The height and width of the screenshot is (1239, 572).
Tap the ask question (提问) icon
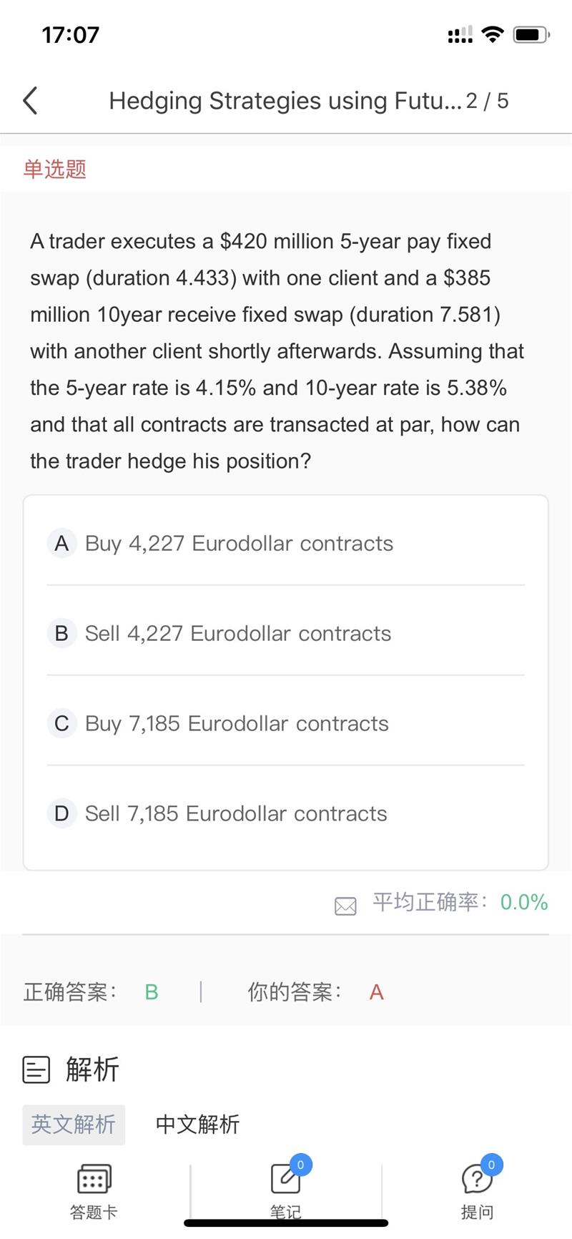(x=477, y=1180)
